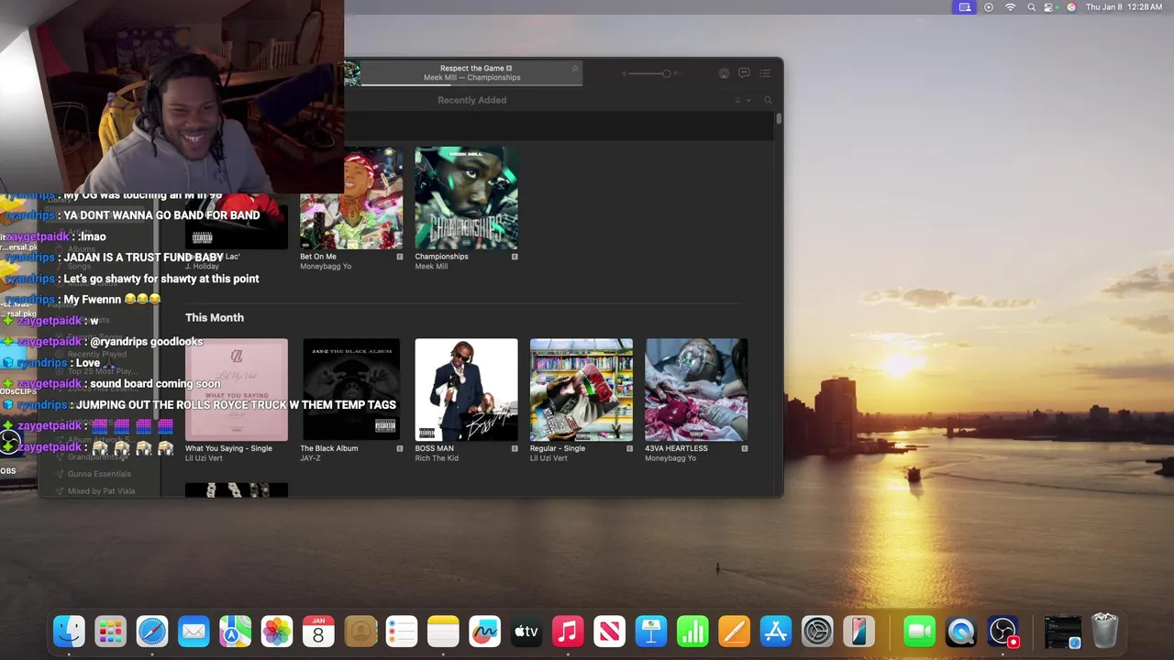Image resolution: width=1174 pixels, height=660 pixels.
Task: Click the BOSS MAN album title
Action: 434,448
